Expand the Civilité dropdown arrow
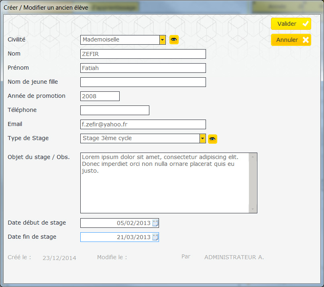 click(163, 39)
